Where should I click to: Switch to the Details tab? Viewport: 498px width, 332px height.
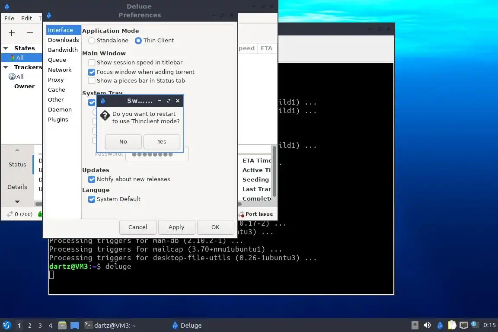17,187
